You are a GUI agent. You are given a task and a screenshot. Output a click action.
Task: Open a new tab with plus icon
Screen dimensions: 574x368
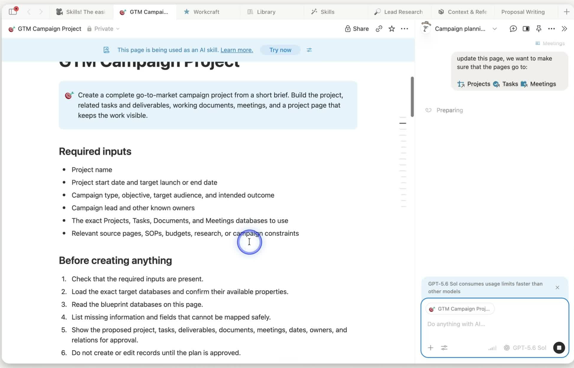click(566, 12)
